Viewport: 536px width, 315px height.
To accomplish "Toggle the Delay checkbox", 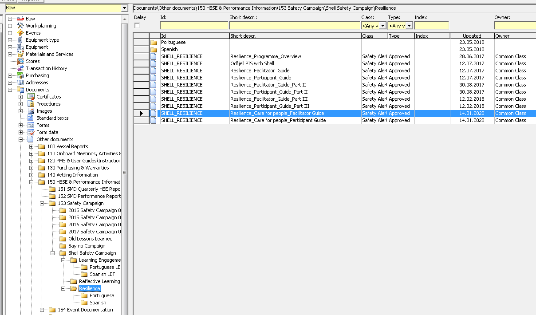I will pyautogui.click(x=137, y=26).
